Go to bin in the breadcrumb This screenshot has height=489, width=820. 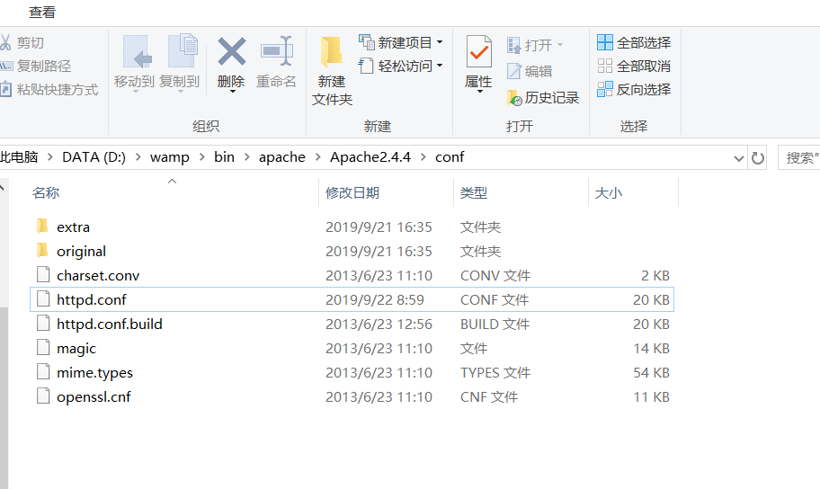click(x=224, y=157)
